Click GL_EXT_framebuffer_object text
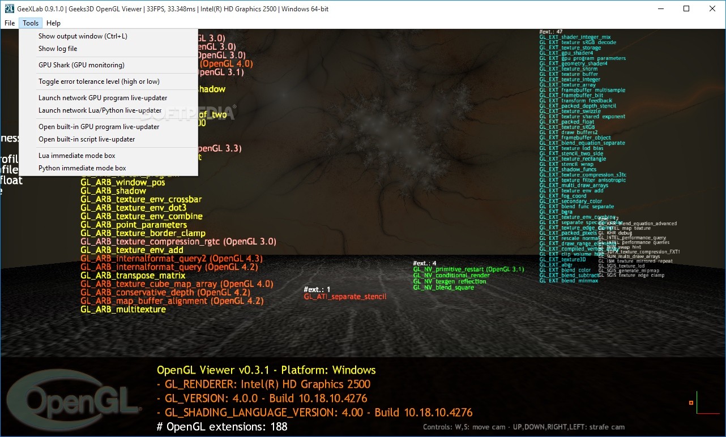 click(x=575, y=138)
